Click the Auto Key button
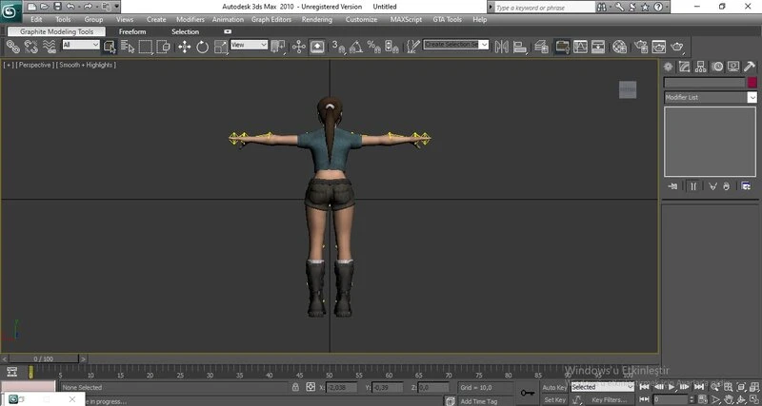762x406 pixels. (554, 387)
